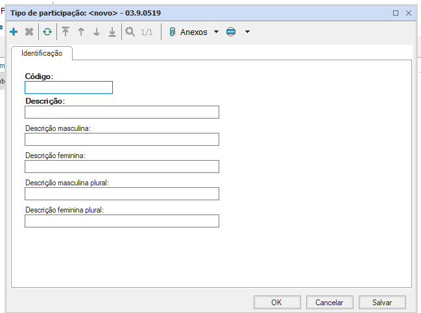Open dropdown arrow beside the blue round icon

(247, 32)
